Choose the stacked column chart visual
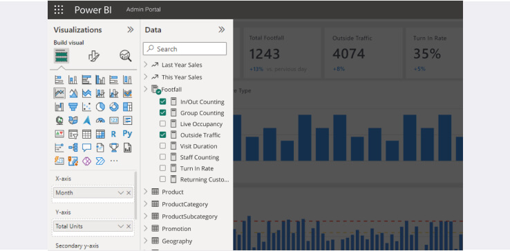Screen dimensions: 510x251 [73, 79]
